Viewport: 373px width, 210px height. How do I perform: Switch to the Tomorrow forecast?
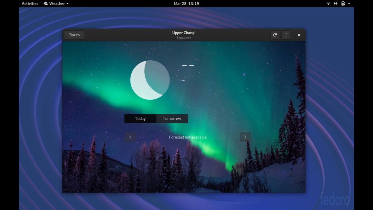172,119
